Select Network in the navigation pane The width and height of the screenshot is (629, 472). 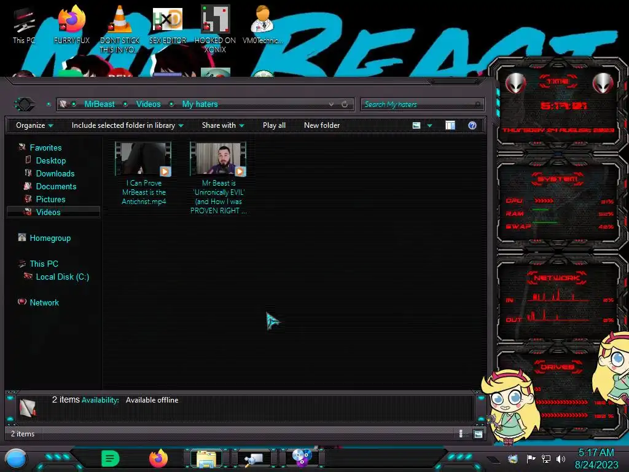(x=44, y=302)
